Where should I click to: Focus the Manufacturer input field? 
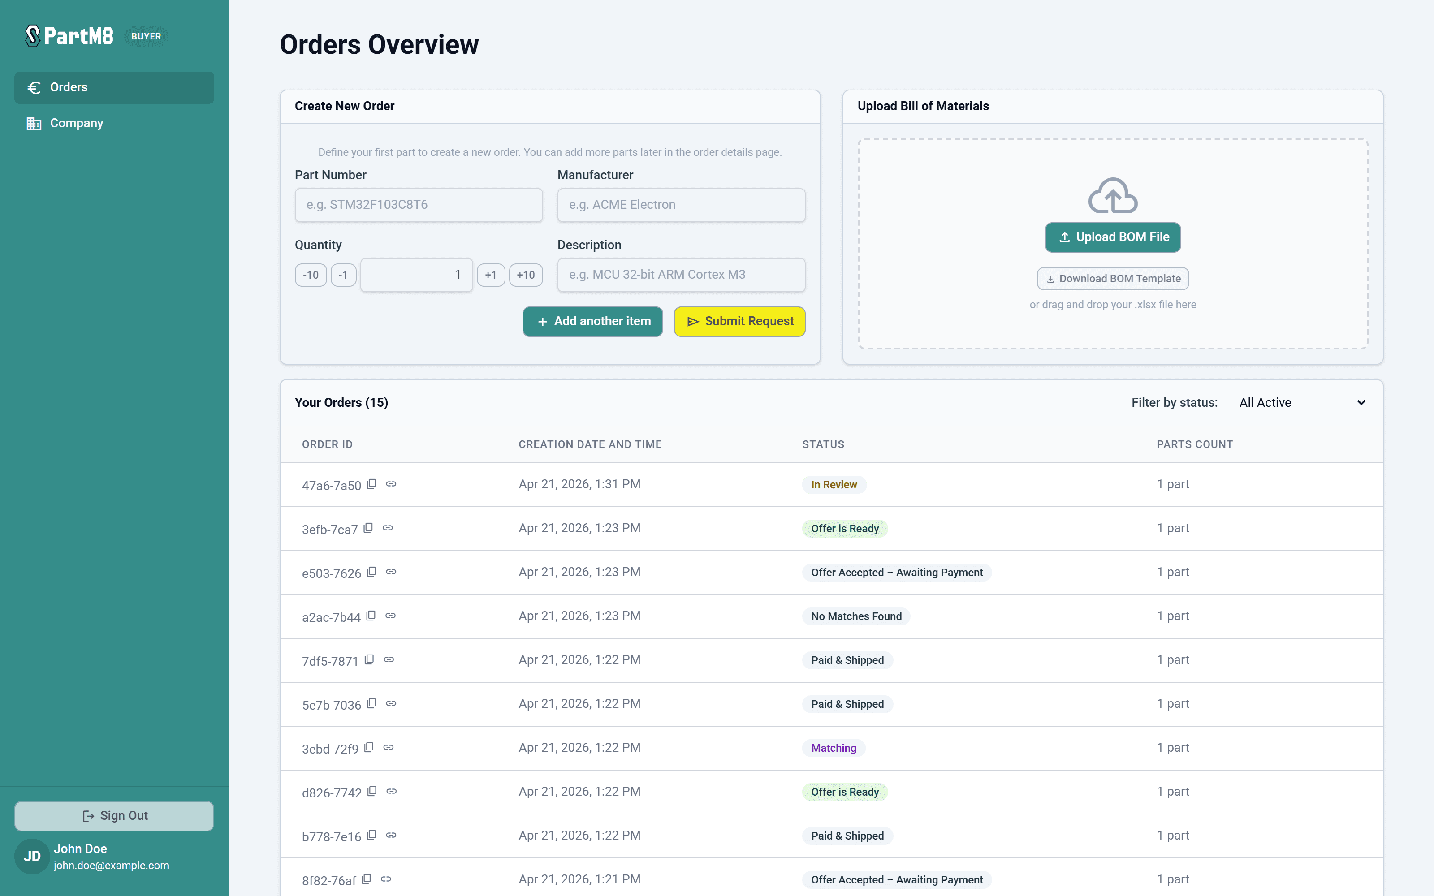click(682, 205)
